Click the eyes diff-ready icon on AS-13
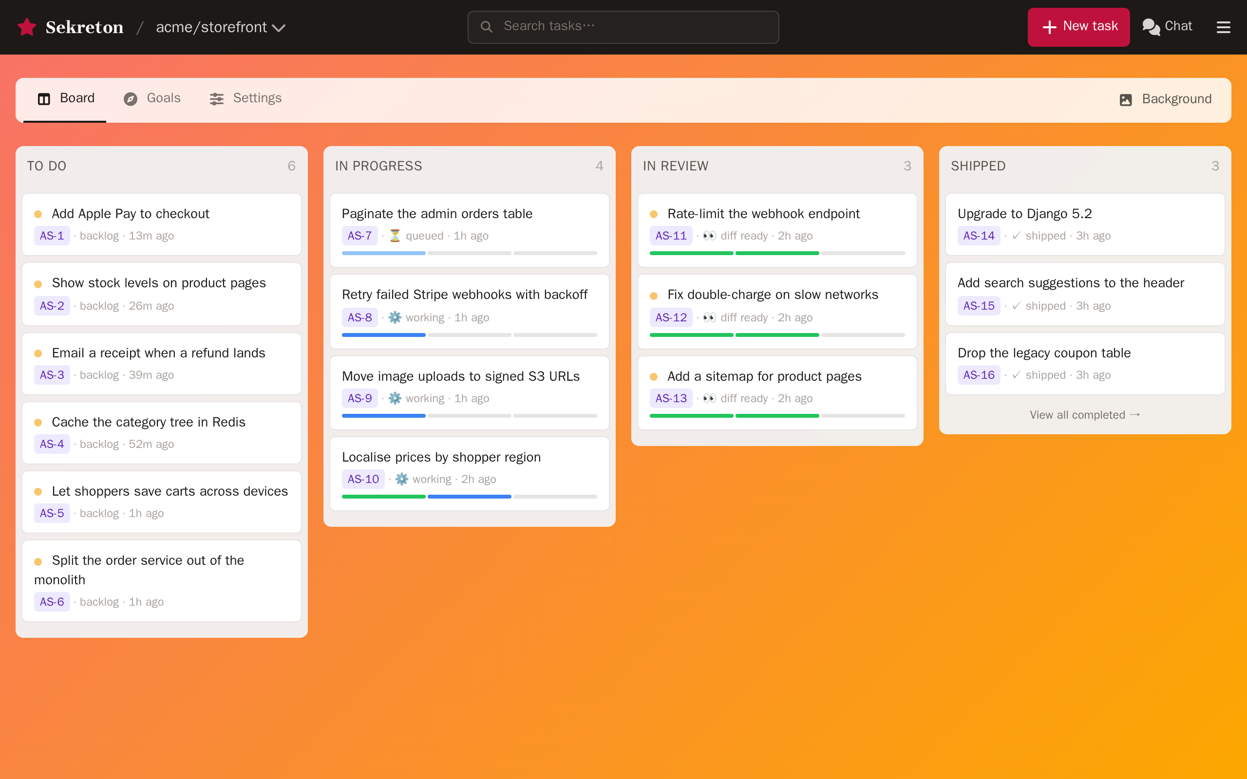 click(709, 398)
